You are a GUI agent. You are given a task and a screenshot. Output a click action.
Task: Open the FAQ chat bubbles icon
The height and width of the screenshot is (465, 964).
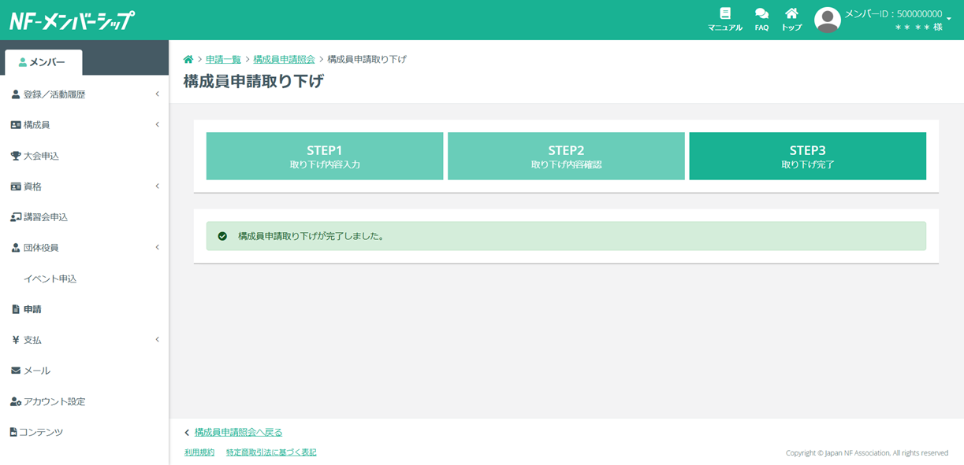tap(761, 14)
